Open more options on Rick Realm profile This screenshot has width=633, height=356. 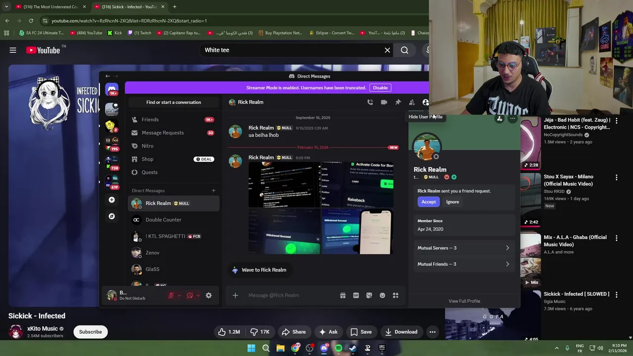pos(513,119)
